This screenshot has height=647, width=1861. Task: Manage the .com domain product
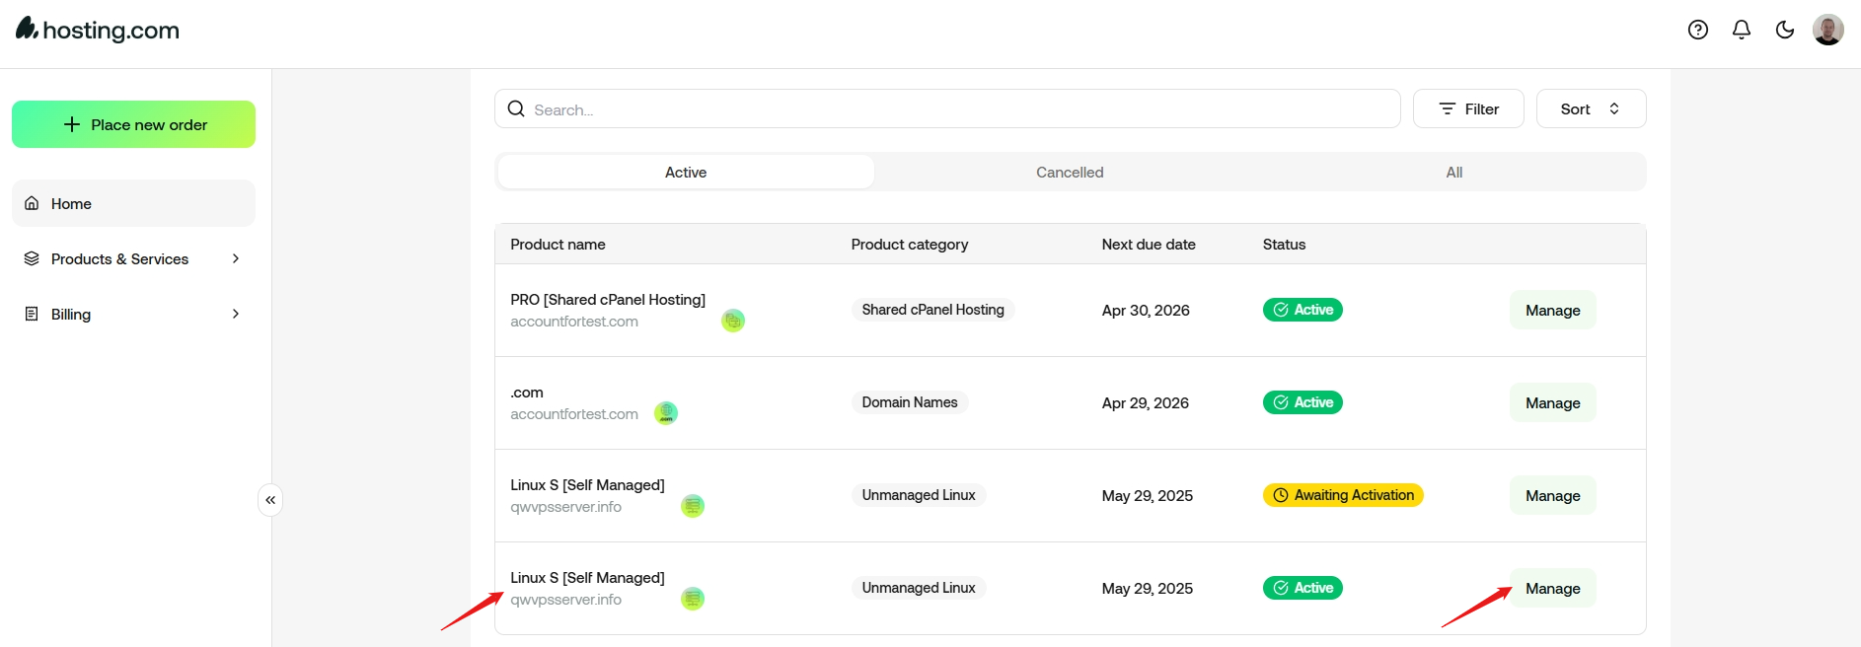pos(1553,402)
